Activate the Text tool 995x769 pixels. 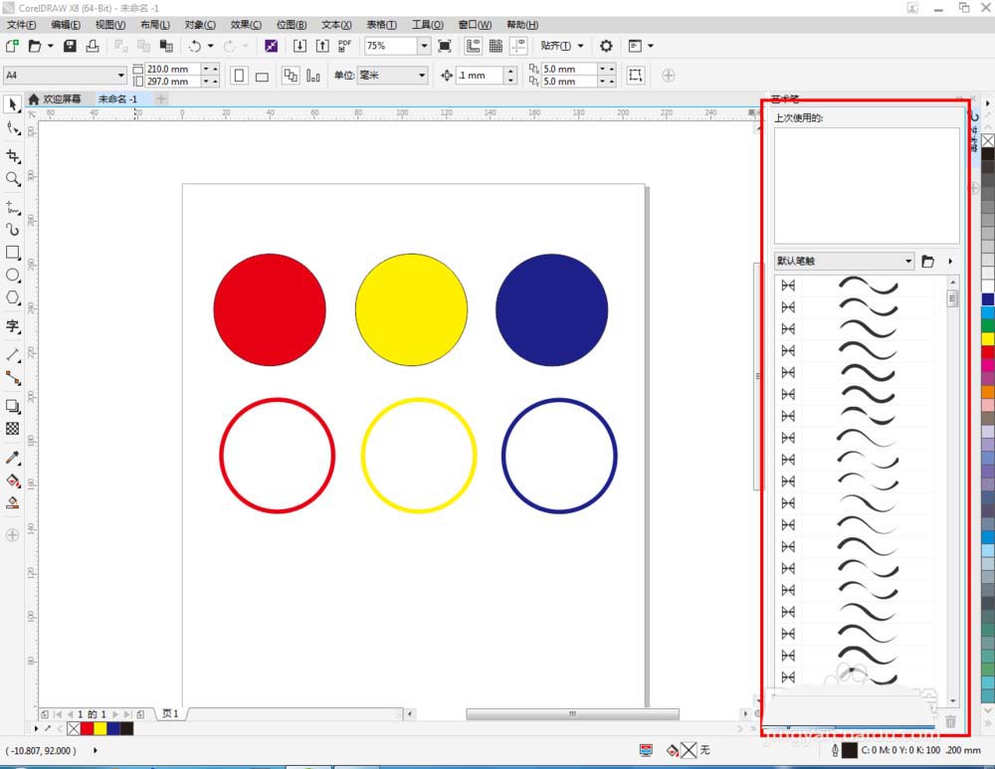point(13,326)
